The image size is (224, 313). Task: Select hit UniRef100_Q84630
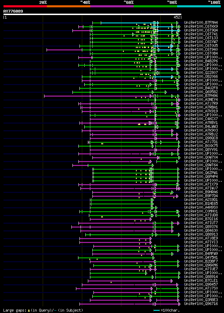(201, 231)
